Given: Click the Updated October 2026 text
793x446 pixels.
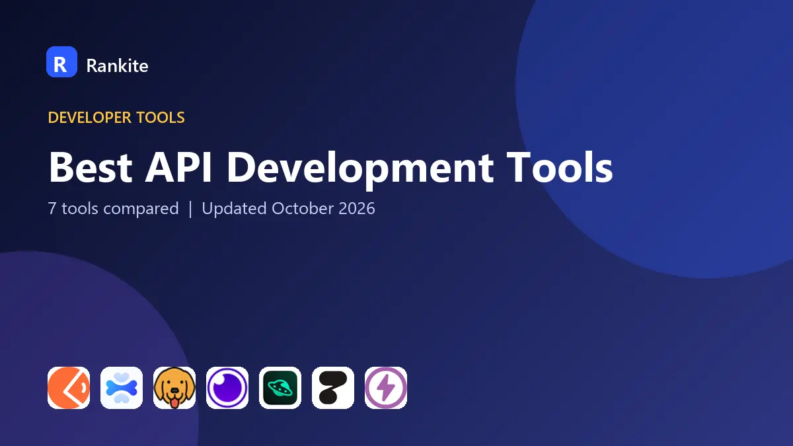Looking at the screenshot, I should (x=288, y=209).
